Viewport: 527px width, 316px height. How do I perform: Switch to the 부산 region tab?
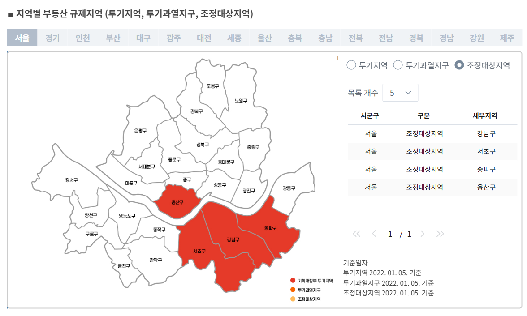(x=112, y=38)
